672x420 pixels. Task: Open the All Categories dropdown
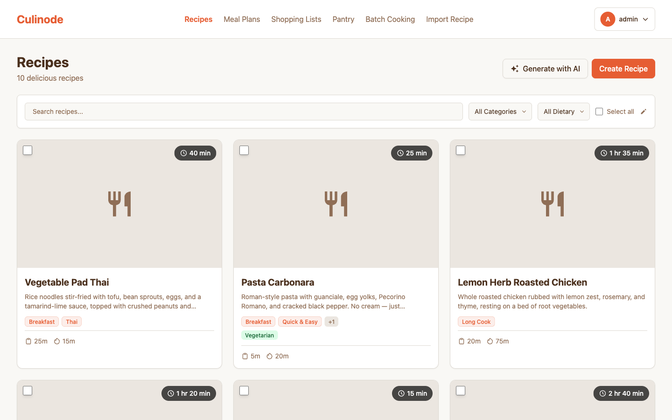click(500, 112)
